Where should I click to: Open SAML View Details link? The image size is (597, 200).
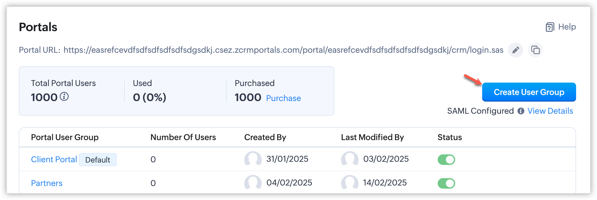click(x=550, y=111)
